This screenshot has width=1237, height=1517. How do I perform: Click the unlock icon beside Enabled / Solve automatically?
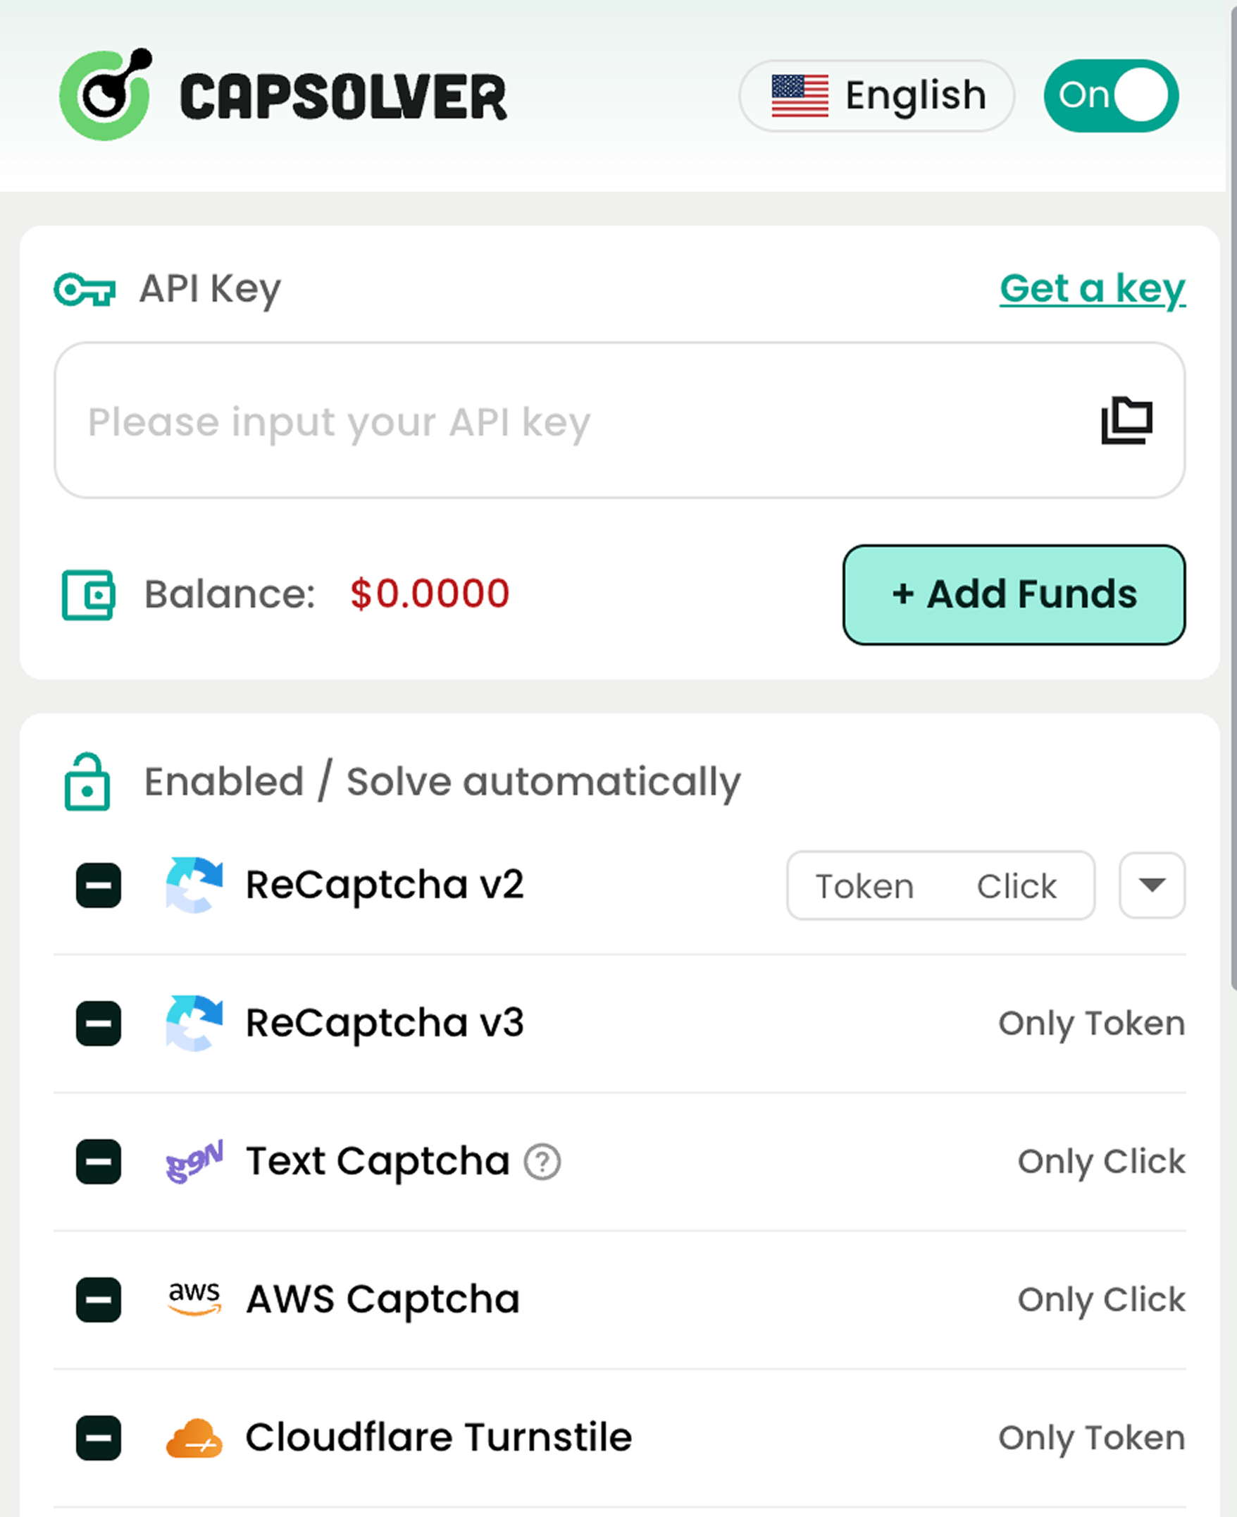(87, 782)
